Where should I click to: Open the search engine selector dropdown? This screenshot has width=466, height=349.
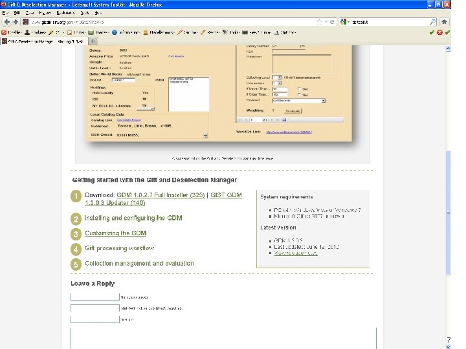coord(345,22)
